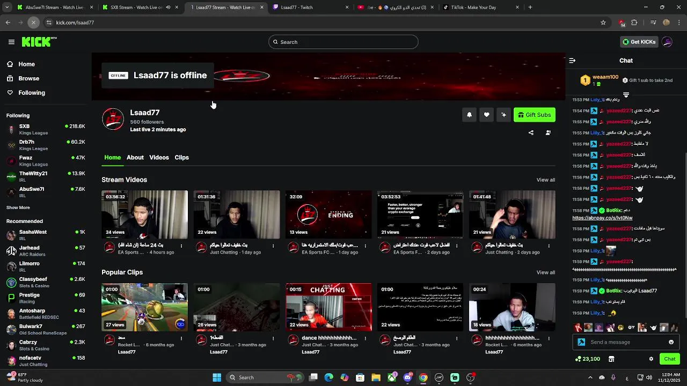Open Discord from the taskbar
The height and width of the screenshot is (386, 687).
(x=407, y=377)
